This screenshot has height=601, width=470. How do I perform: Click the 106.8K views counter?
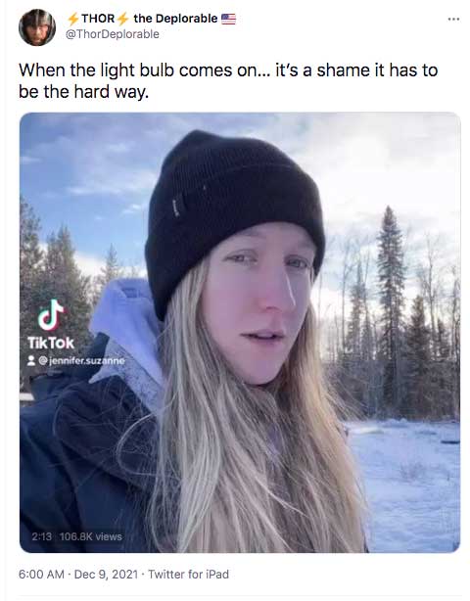(x=91, y=536)
